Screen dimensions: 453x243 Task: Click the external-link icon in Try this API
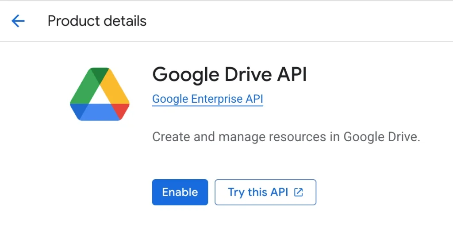pyautogui.click(x=299, y=192)
